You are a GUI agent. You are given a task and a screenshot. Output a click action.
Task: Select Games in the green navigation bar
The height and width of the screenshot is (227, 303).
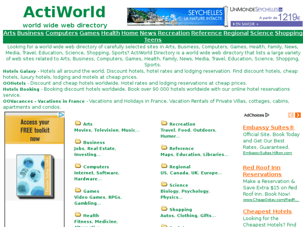[90, 33]
